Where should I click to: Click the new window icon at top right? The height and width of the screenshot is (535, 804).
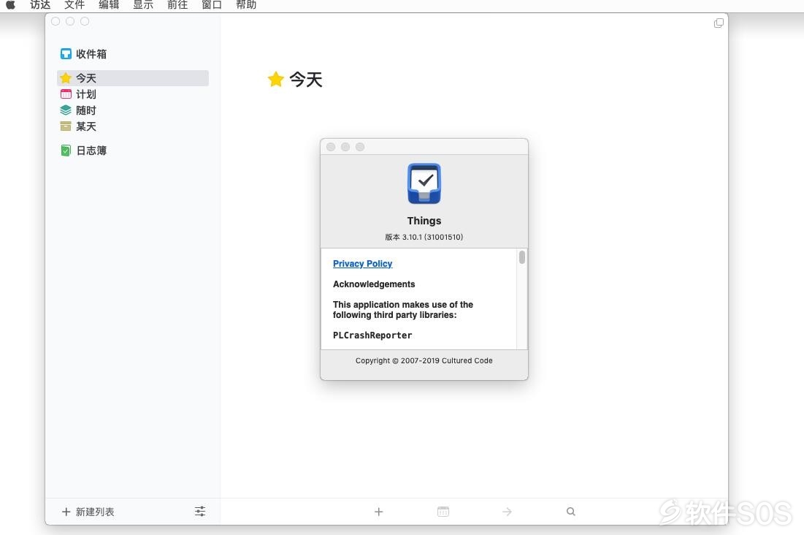pyautogui.click(x=719, y=23)
